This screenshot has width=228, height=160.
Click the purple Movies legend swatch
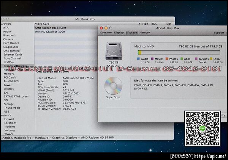click(152, 59)
